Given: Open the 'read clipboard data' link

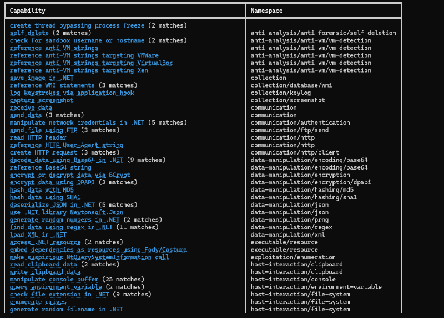Looking at the screenshot, I should [x=43, y=265].
